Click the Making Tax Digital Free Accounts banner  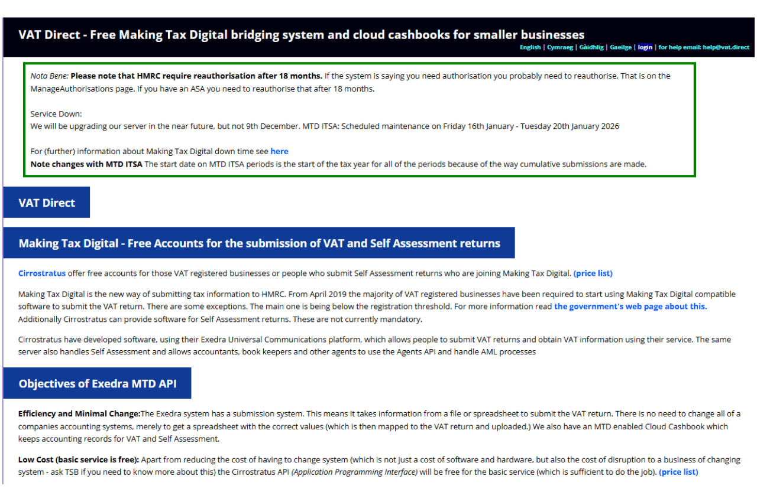point(259,243)
